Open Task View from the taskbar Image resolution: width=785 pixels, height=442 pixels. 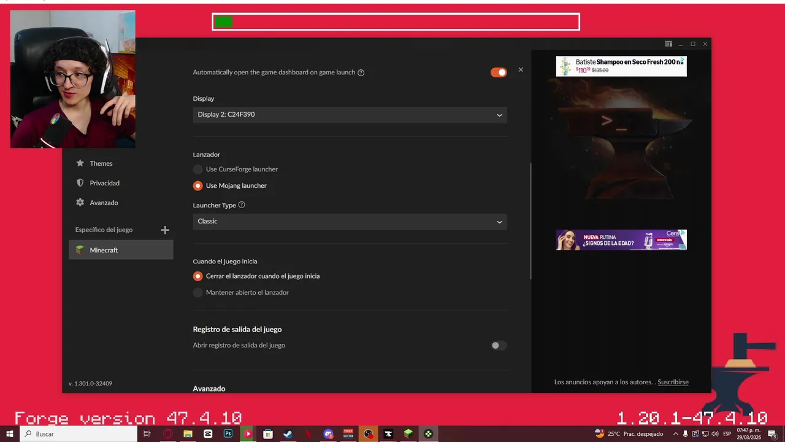(147, 434)
